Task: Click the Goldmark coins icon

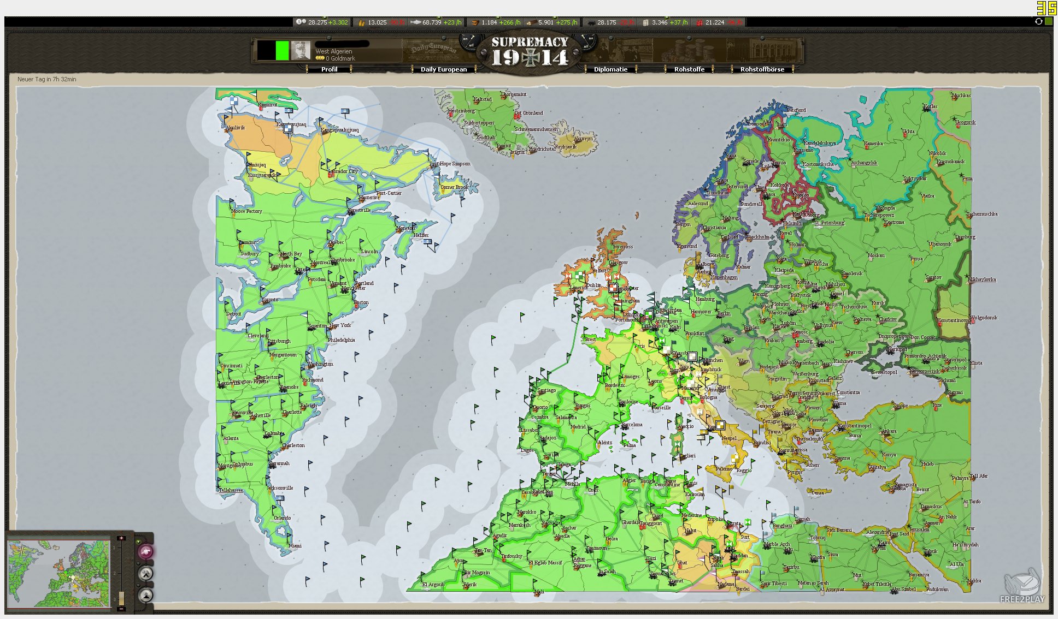Action: (x=320, y=58)
